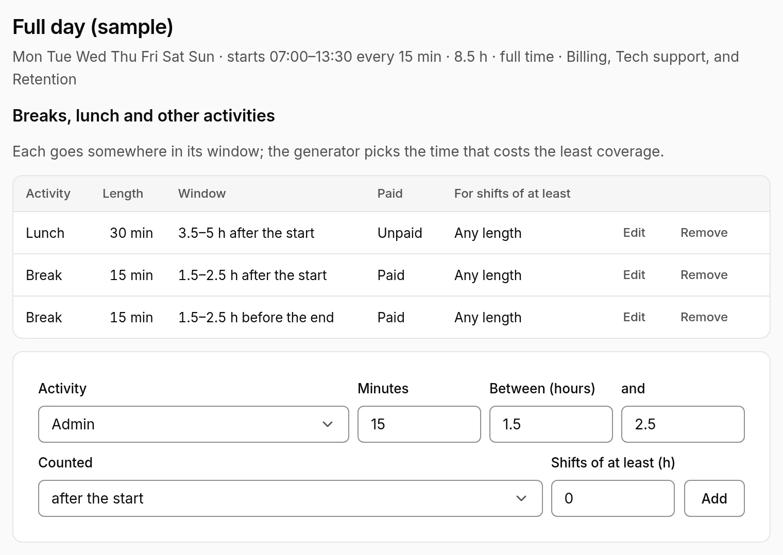Open the Activity dropdown showing Admin
The width and height of the screenshot is (783, 555).
[194, 424]
